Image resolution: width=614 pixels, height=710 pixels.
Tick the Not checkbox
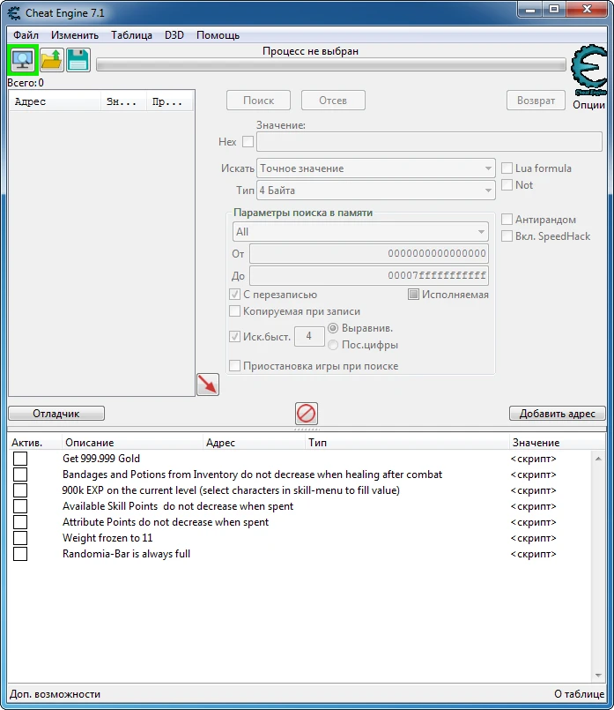(507, 184)
